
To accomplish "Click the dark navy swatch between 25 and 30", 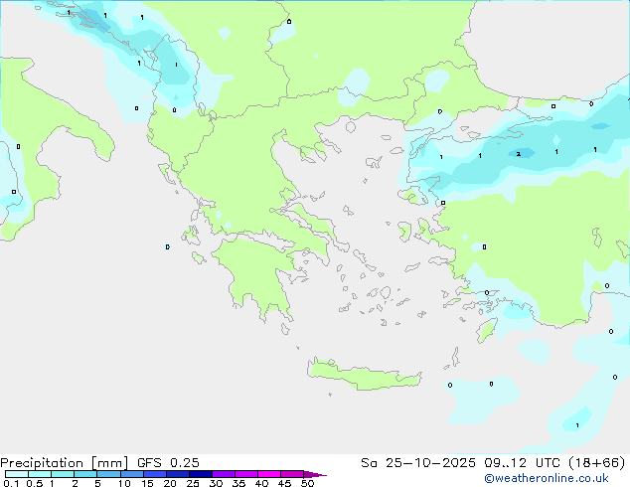I will pyautogui.click(x=201, y=474).
